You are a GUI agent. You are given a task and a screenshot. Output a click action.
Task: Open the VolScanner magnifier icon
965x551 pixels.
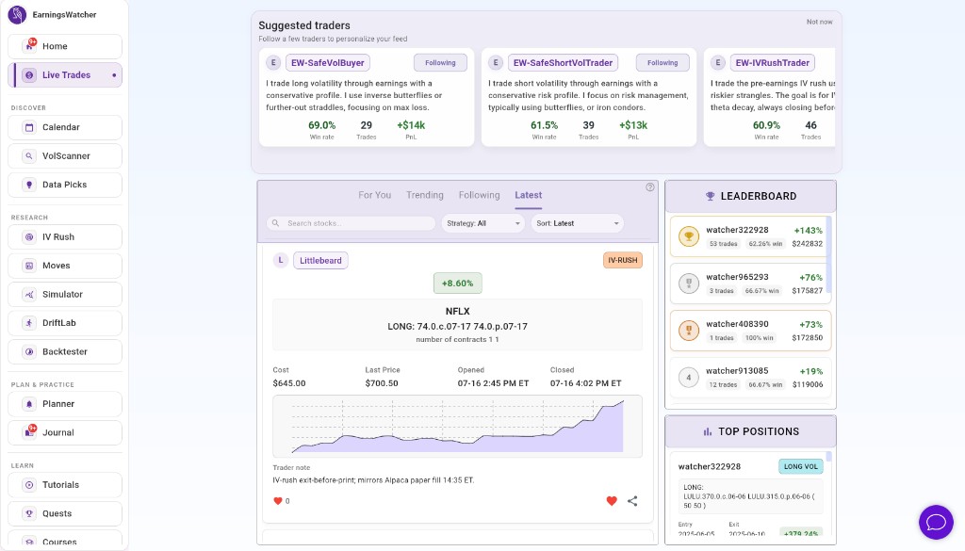29,155
